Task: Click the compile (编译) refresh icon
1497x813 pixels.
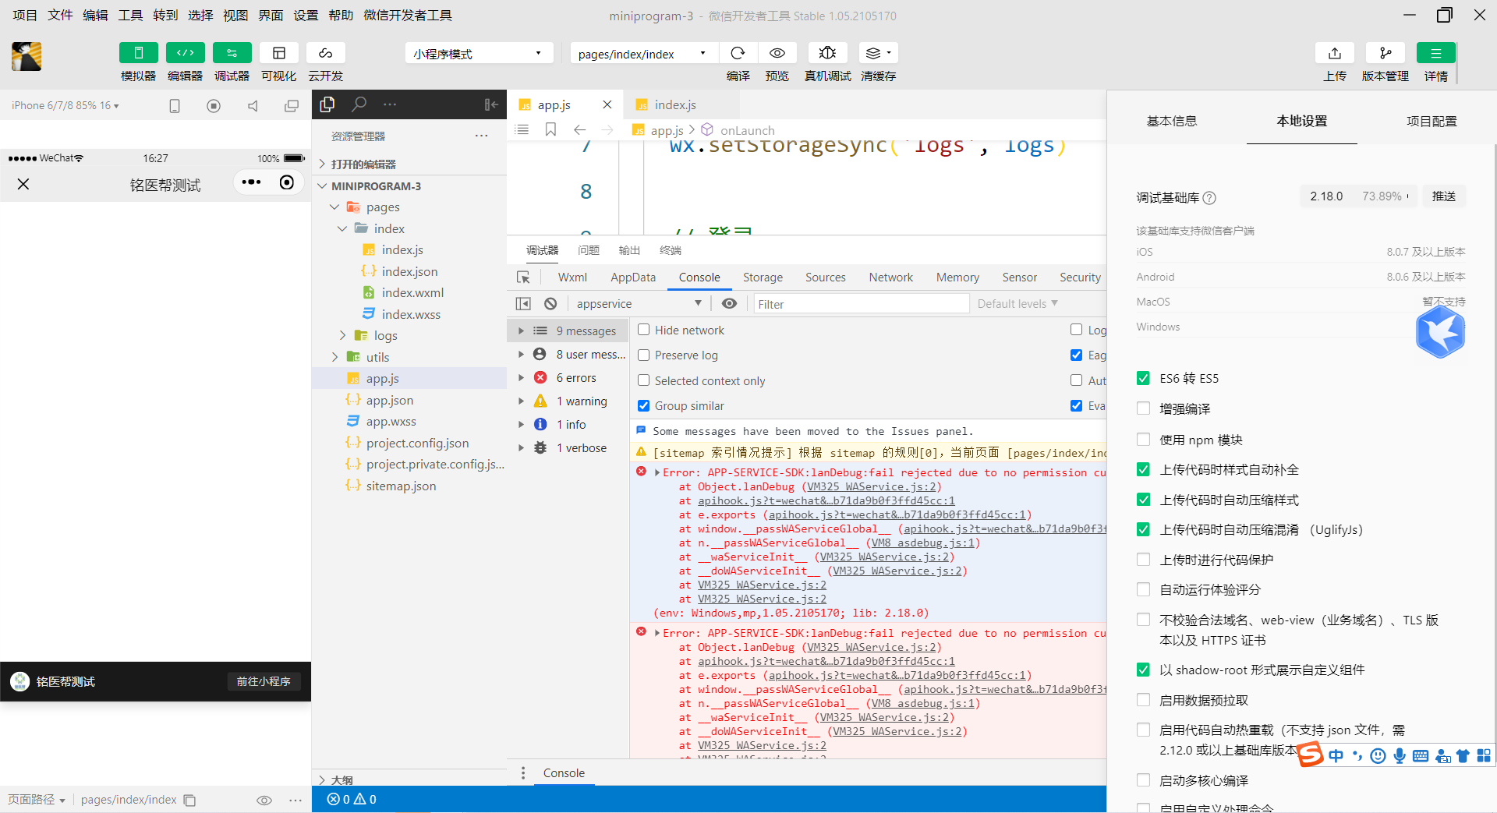Action: [x=738, y=53]
